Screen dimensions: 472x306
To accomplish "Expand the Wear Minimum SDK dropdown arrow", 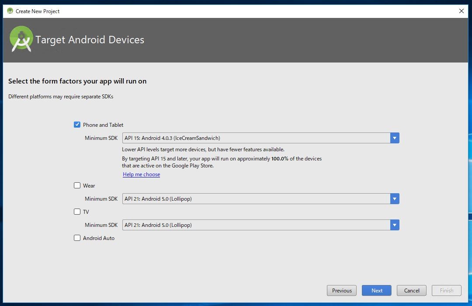I will point(395,199).
